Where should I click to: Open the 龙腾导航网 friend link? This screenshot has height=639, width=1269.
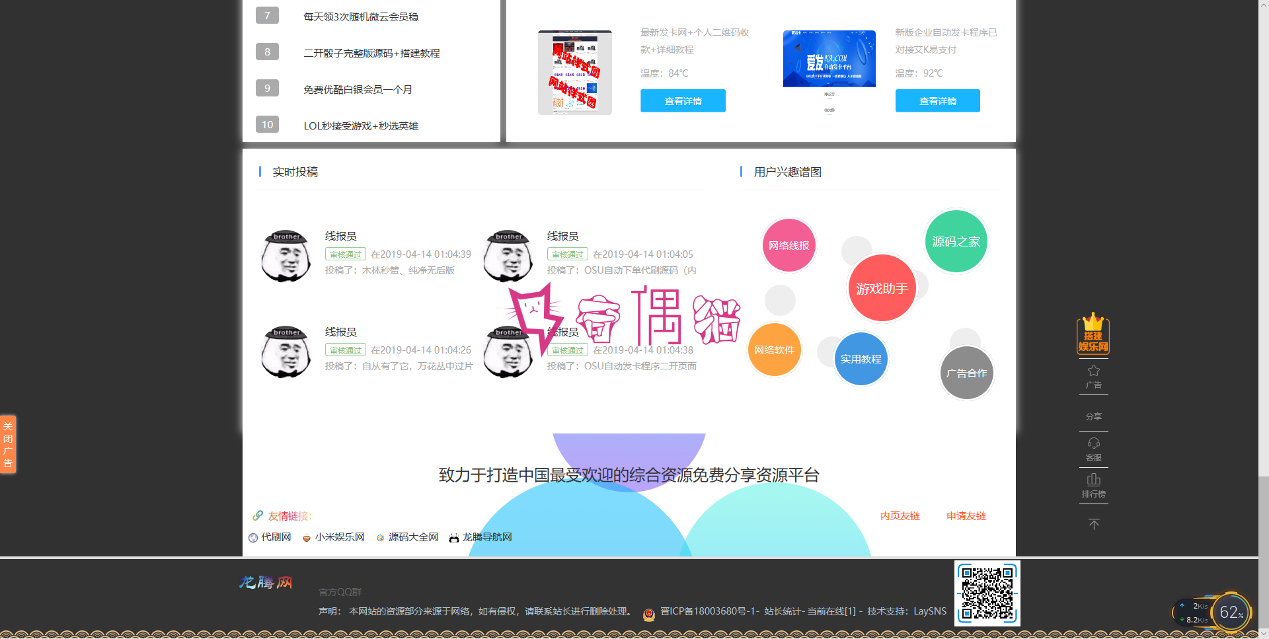click(x=487, y=537)
